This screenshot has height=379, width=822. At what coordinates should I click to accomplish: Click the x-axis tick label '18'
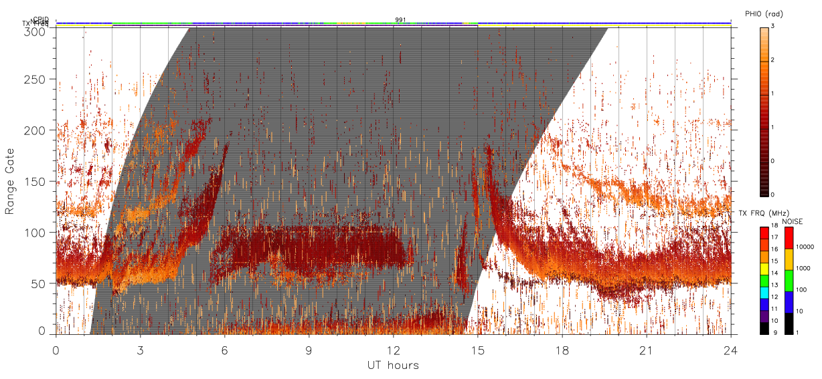click(562, 350)
